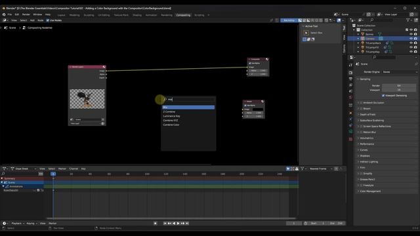Collapse the Active Tool panel
Screen dimensions: 420x236
click(x=303, y=26)
